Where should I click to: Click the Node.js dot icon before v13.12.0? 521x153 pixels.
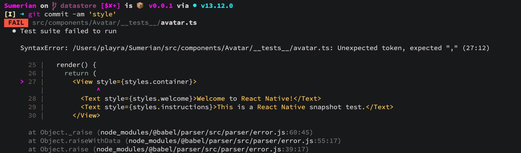click(x=195, y=6)
